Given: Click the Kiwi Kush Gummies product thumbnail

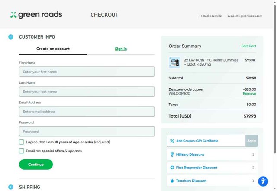Looking at the screenshot, I should 175,63.
